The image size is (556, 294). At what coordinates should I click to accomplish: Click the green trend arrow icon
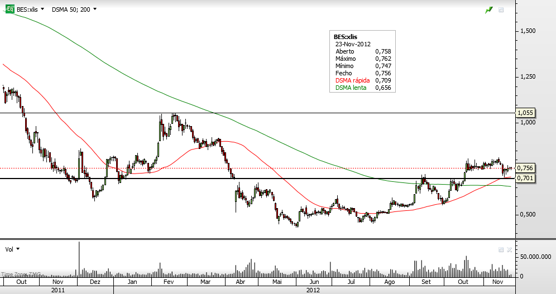pos(489,10)
